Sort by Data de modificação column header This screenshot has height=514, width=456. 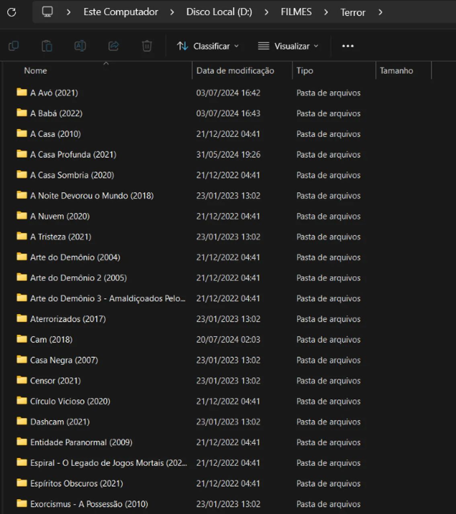point(235,71)
